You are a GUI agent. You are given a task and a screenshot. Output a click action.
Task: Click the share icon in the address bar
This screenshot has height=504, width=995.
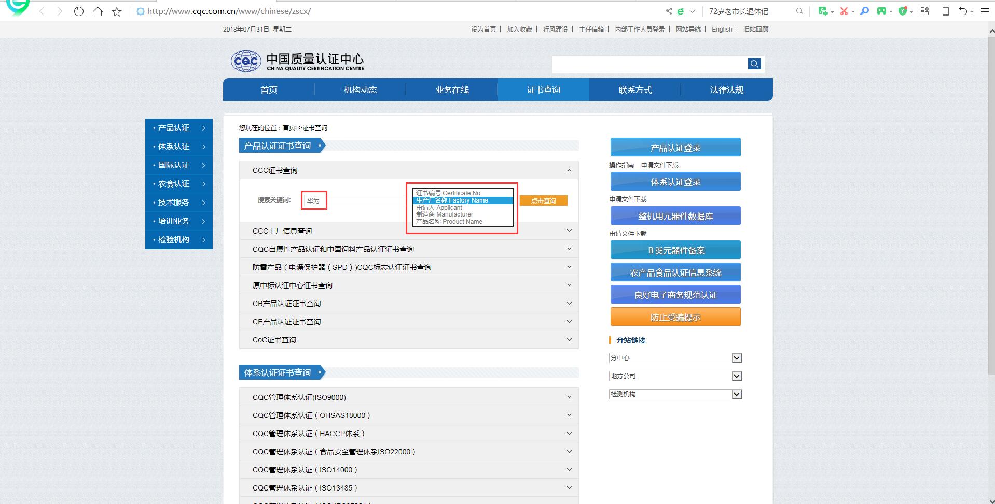click(669, 11)
